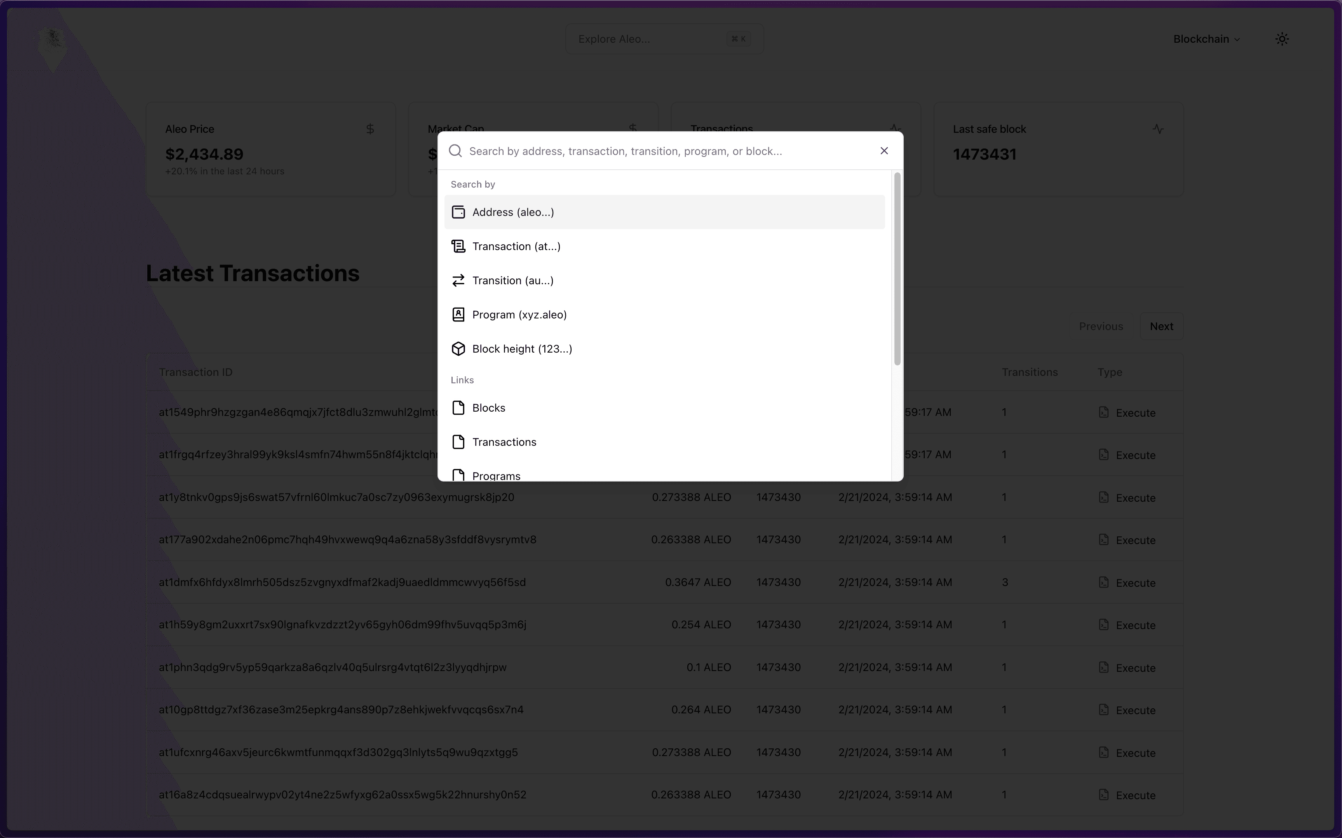Click Execute icon in at16a8z4cdqsu row
Image resolution: width=1342 pixels, height=838 pixels.
click(1103, 795)
